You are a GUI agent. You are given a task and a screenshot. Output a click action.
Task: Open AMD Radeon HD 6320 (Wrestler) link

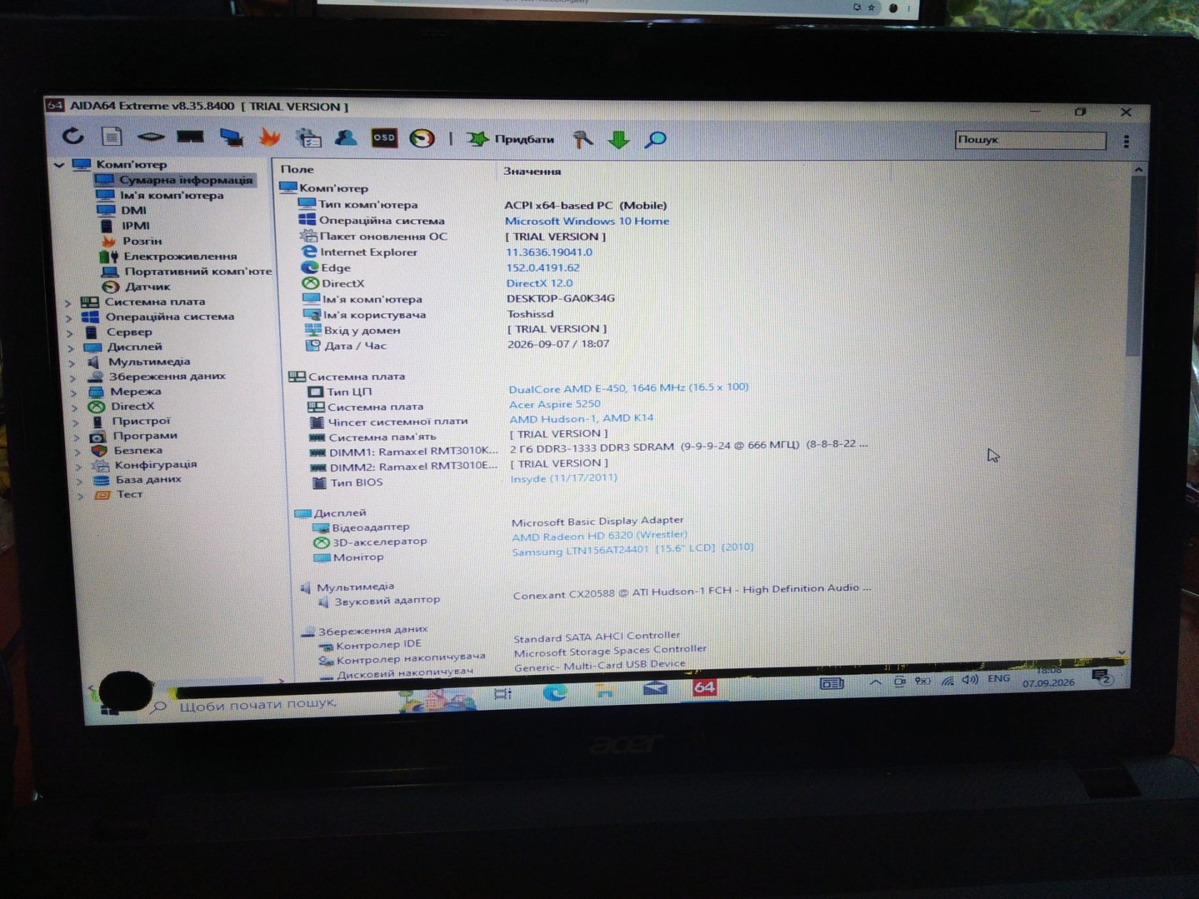599,536
